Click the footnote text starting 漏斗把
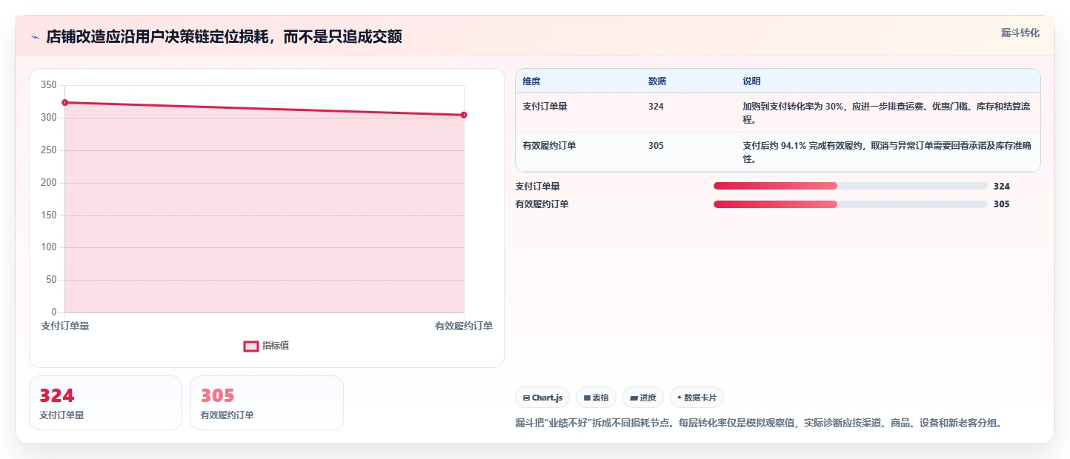Viewport: 1070px width, 459px height. coord(760,423)
